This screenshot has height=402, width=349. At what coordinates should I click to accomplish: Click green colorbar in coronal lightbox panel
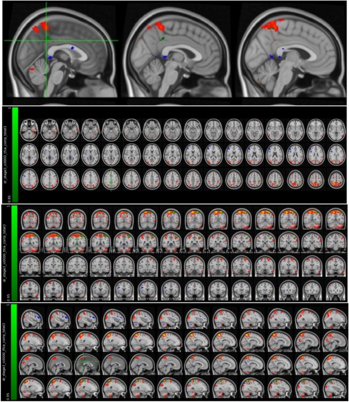(15, 253)
